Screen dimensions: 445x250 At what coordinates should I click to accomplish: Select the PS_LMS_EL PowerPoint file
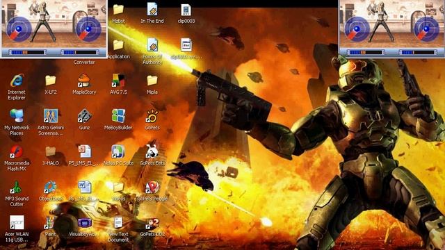click(x=84, y=151)
